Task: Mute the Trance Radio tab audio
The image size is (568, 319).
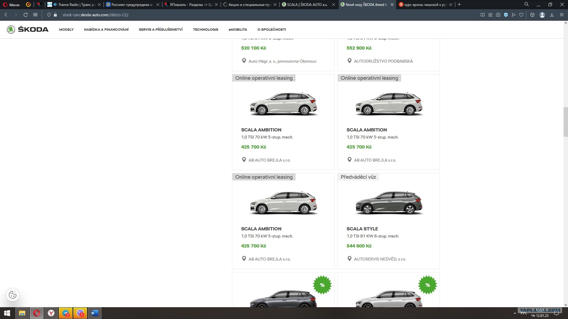Action: tap(55, 4)
